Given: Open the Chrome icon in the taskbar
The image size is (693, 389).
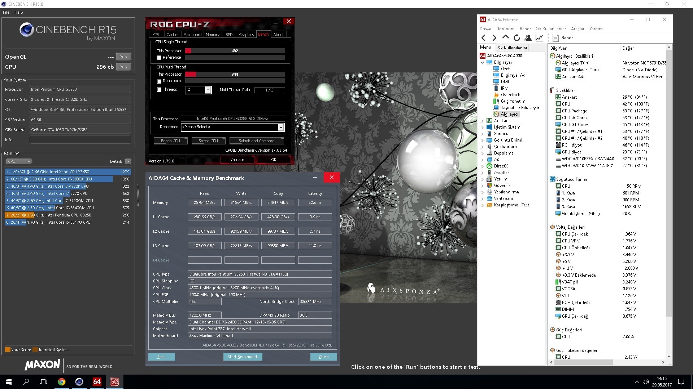Looking at the screenshot, I should [x=62, y=382].
